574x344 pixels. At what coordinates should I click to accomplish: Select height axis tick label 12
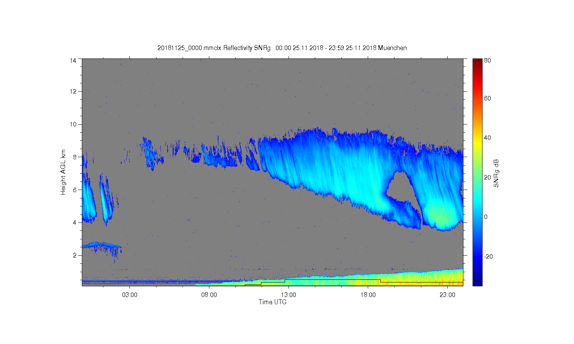[73, 91]
